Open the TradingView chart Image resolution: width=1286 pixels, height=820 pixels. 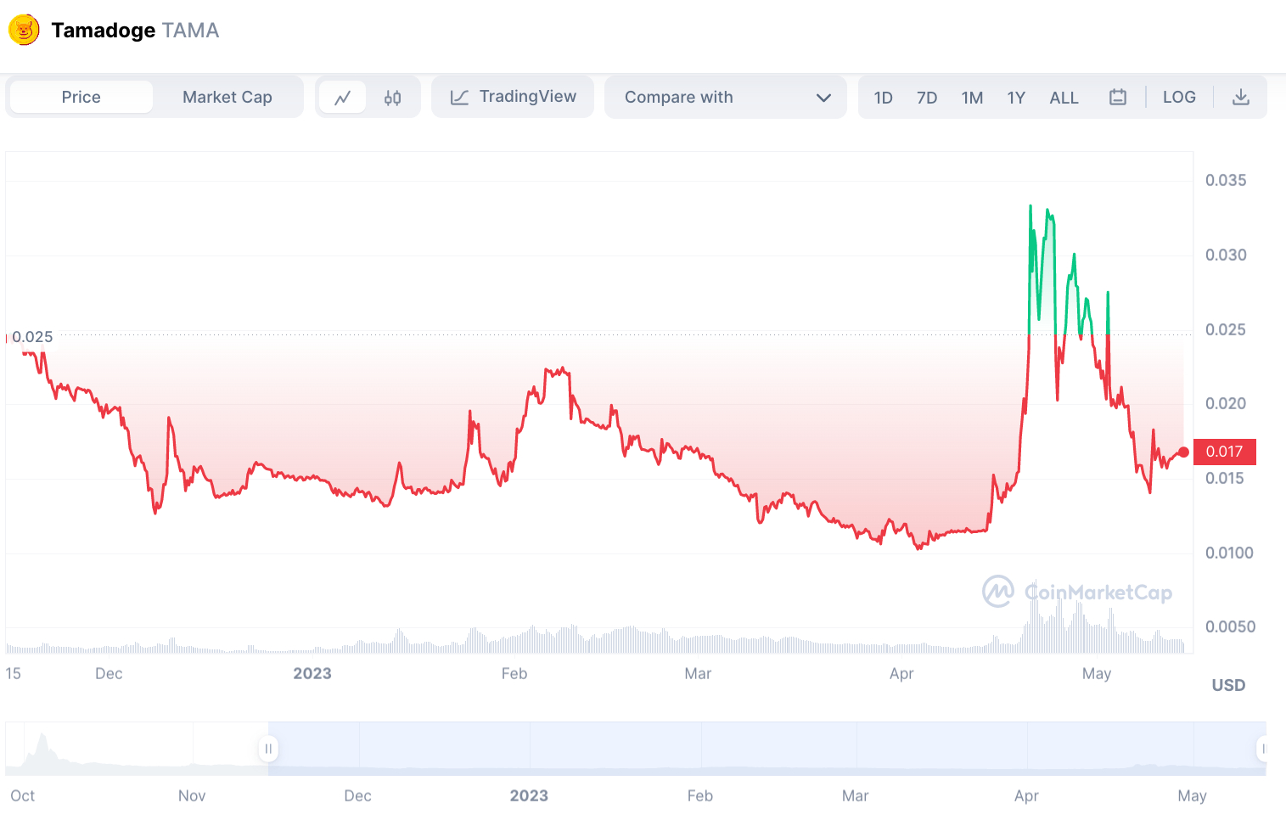513,97
